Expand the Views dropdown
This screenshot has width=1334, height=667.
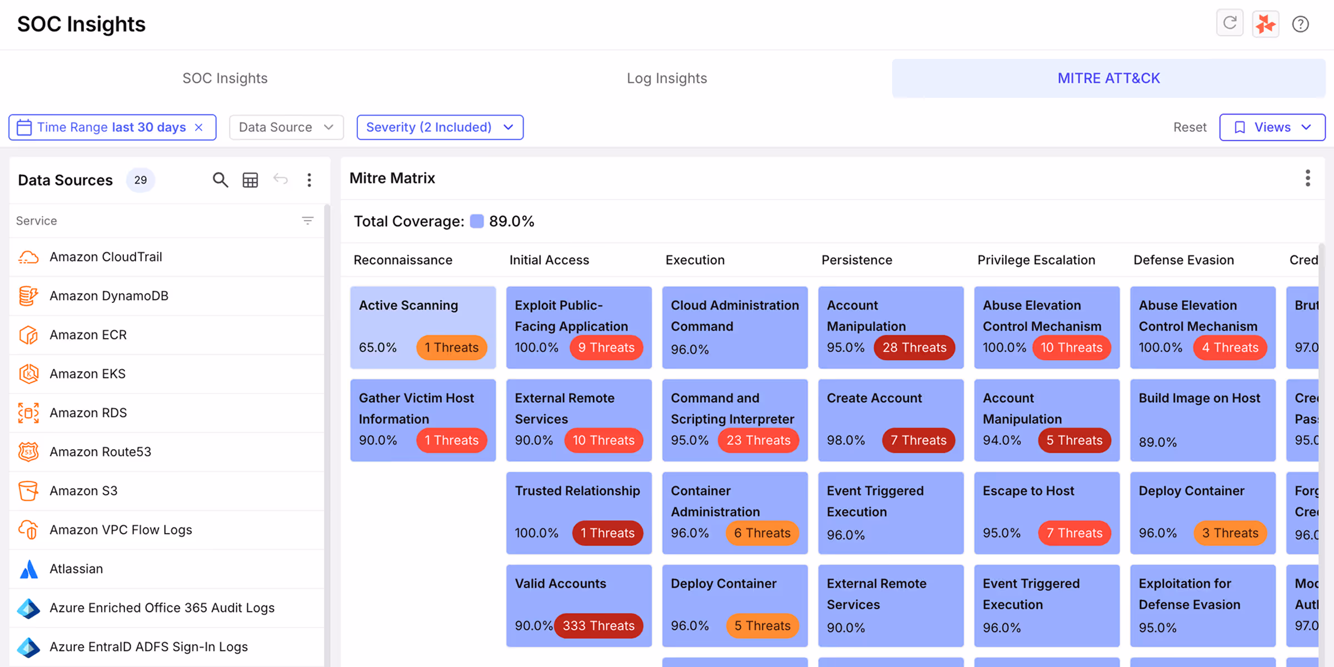click(x=1272, y=127)
